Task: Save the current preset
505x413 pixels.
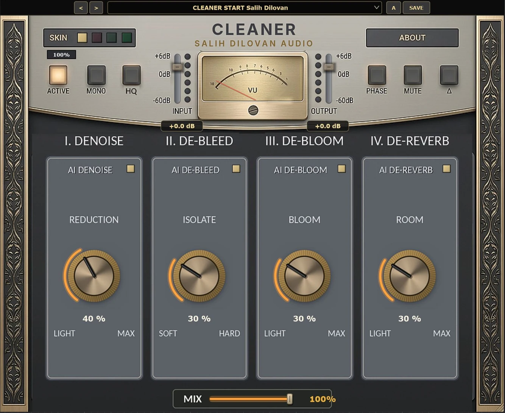Action: [416, 8]
